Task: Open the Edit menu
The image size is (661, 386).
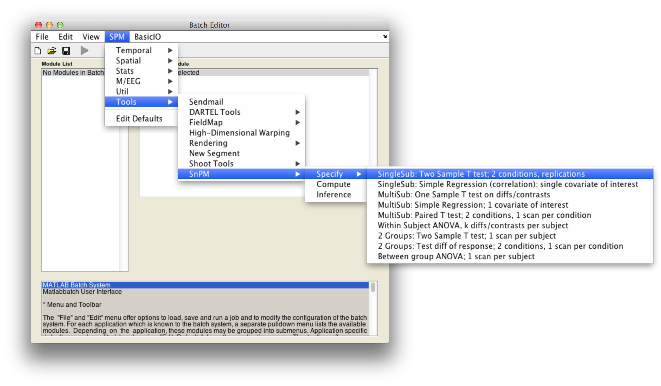Action: click(65, 37)
